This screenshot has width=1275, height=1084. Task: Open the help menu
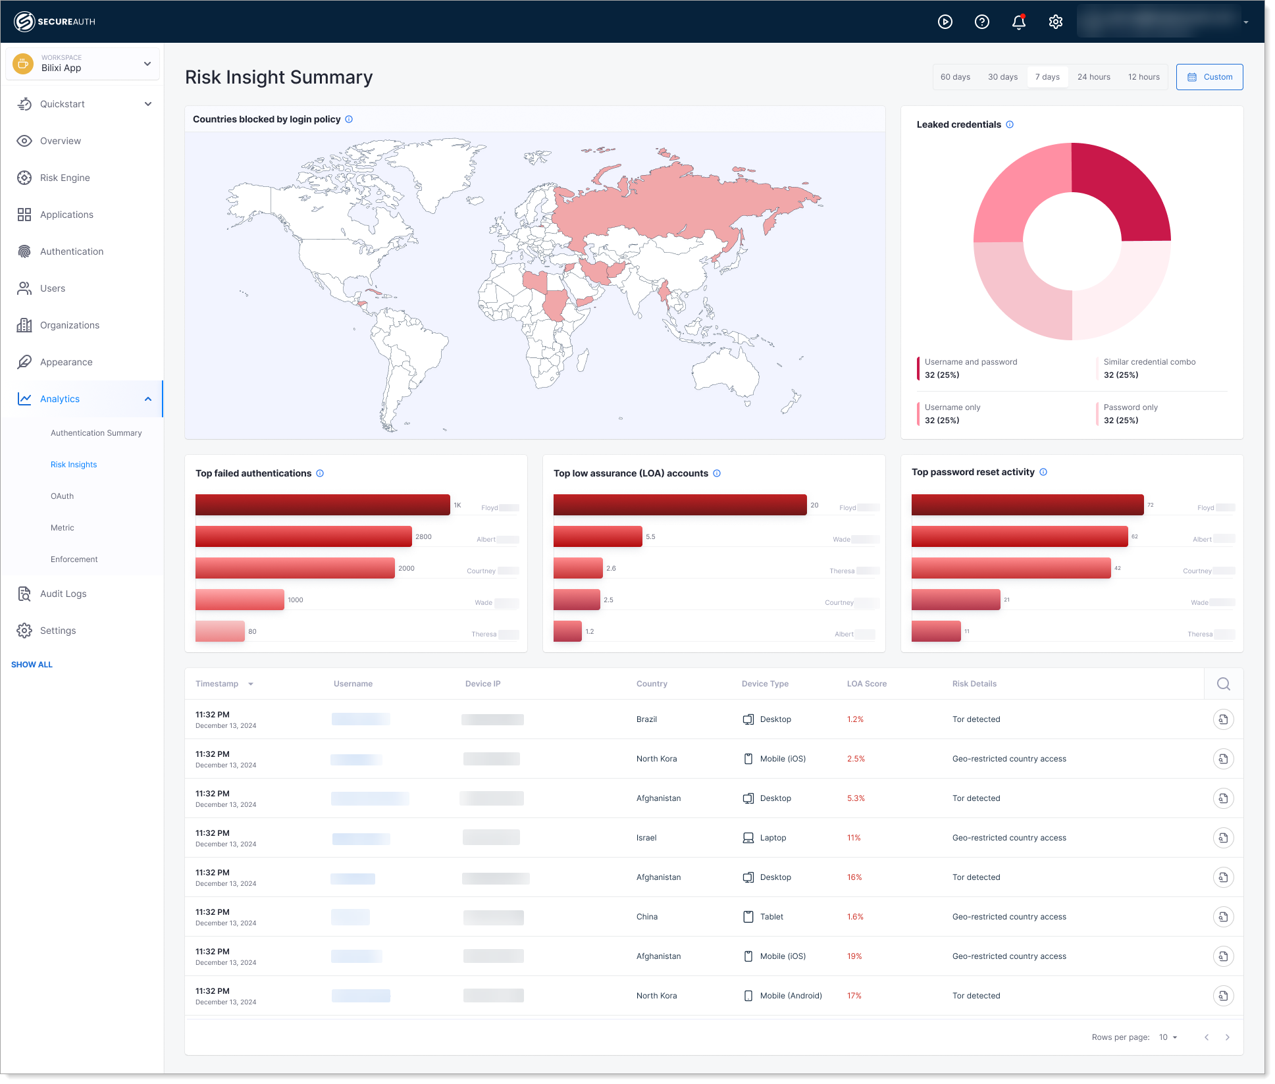tap(981, 22)
